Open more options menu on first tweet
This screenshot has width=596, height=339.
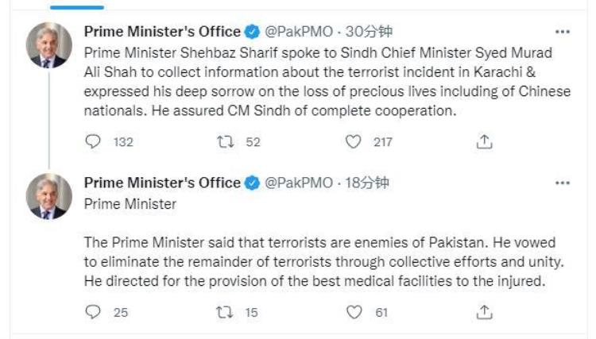pos(563,32)
